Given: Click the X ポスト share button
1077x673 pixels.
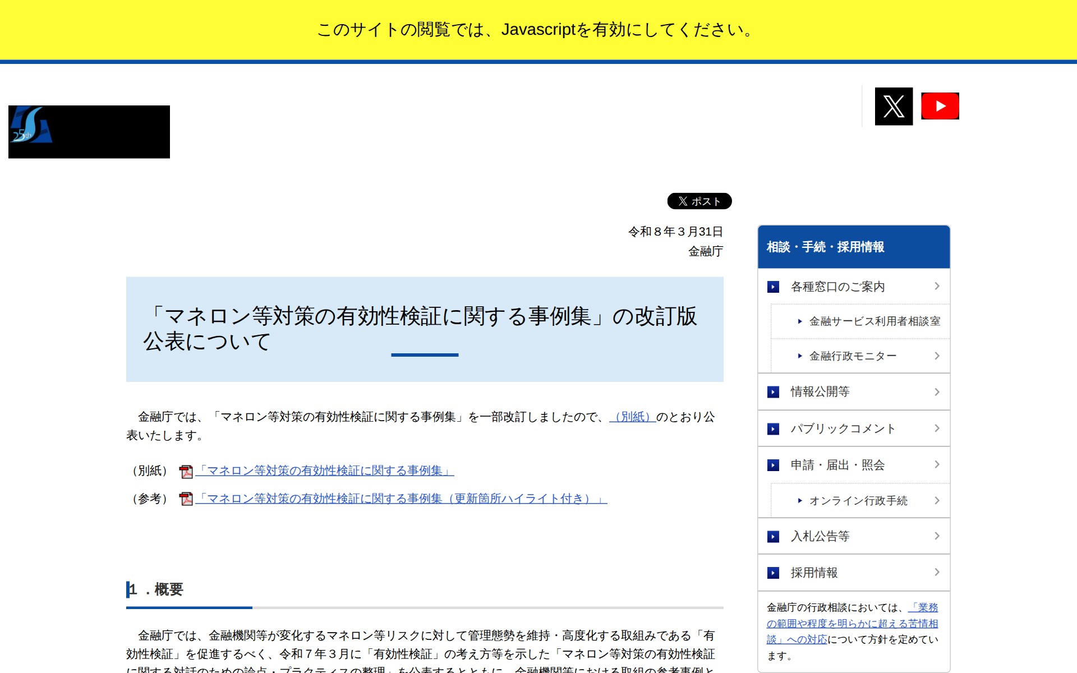Looking at the screenshot, I should click(x=699, y=201).
